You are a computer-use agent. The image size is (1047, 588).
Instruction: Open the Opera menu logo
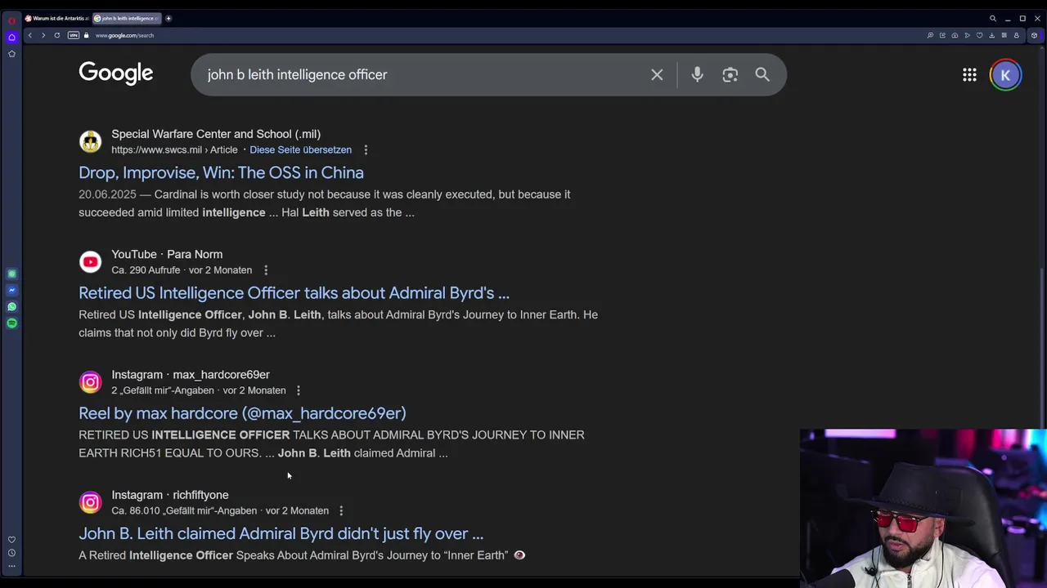tap(11, 19)
